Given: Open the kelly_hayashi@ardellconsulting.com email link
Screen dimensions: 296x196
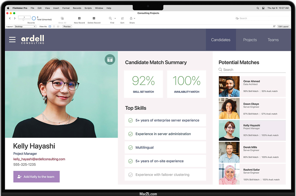Looking at the screenshot, I should coord(39,159).
